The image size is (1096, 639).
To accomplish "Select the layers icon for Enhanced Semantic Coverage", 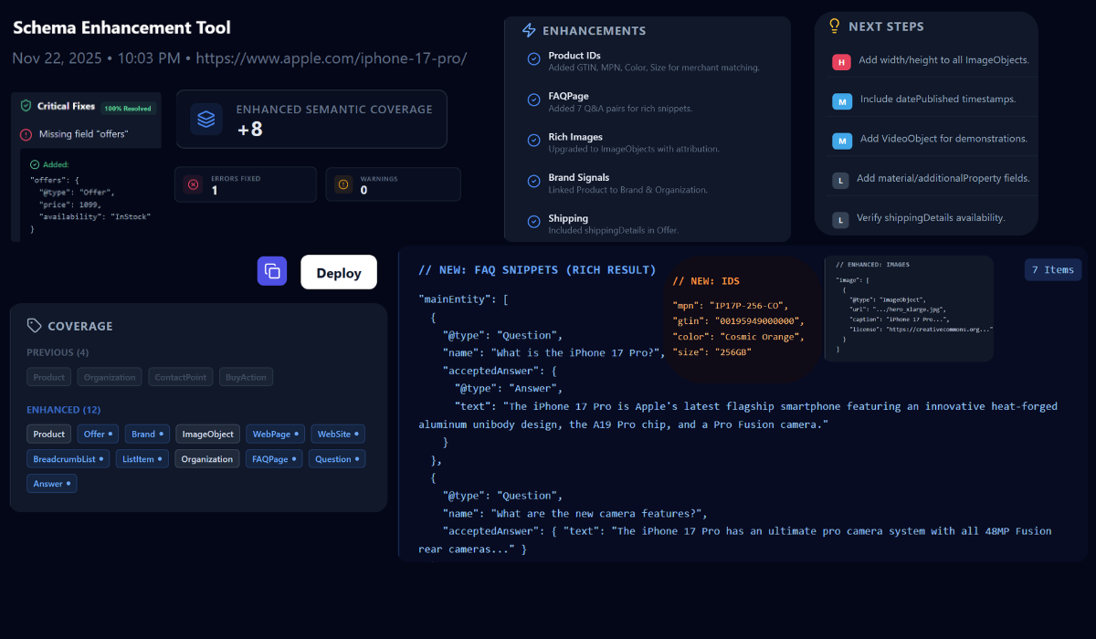I will [x=205, y=119].
